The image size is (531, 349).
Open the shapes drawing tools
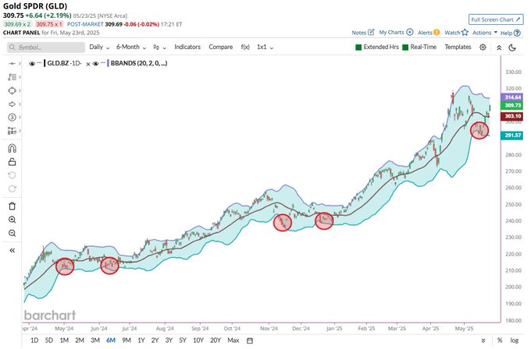tap(12, 90)
